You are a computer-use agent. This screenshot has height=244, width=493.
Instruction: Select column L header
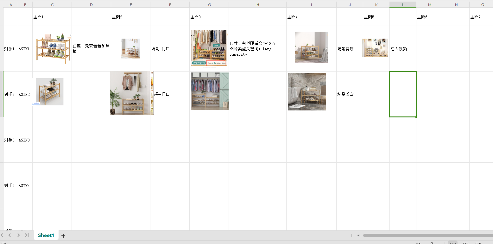click(403, 4)
